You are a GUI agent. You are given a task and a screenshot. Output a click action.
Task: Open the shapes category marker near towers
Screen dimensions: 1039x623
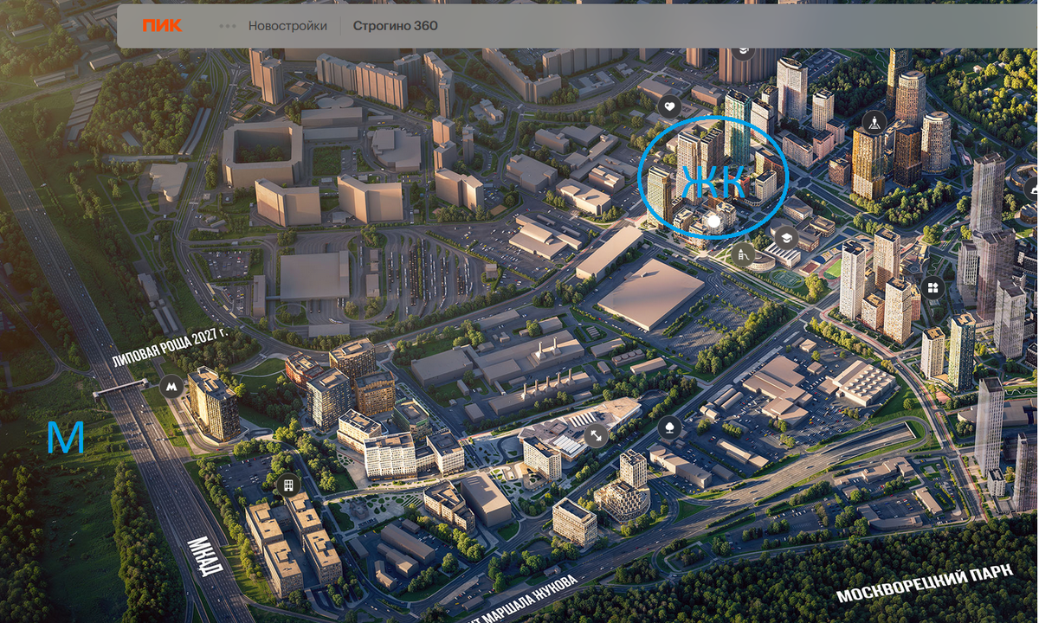[x=933, y=288]
